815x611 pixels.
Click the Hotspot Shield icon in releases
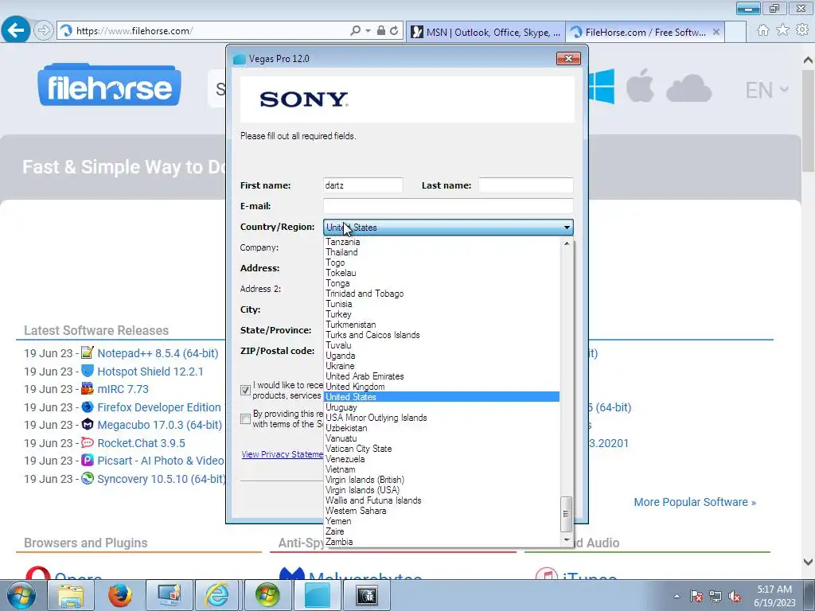(88, 371)
